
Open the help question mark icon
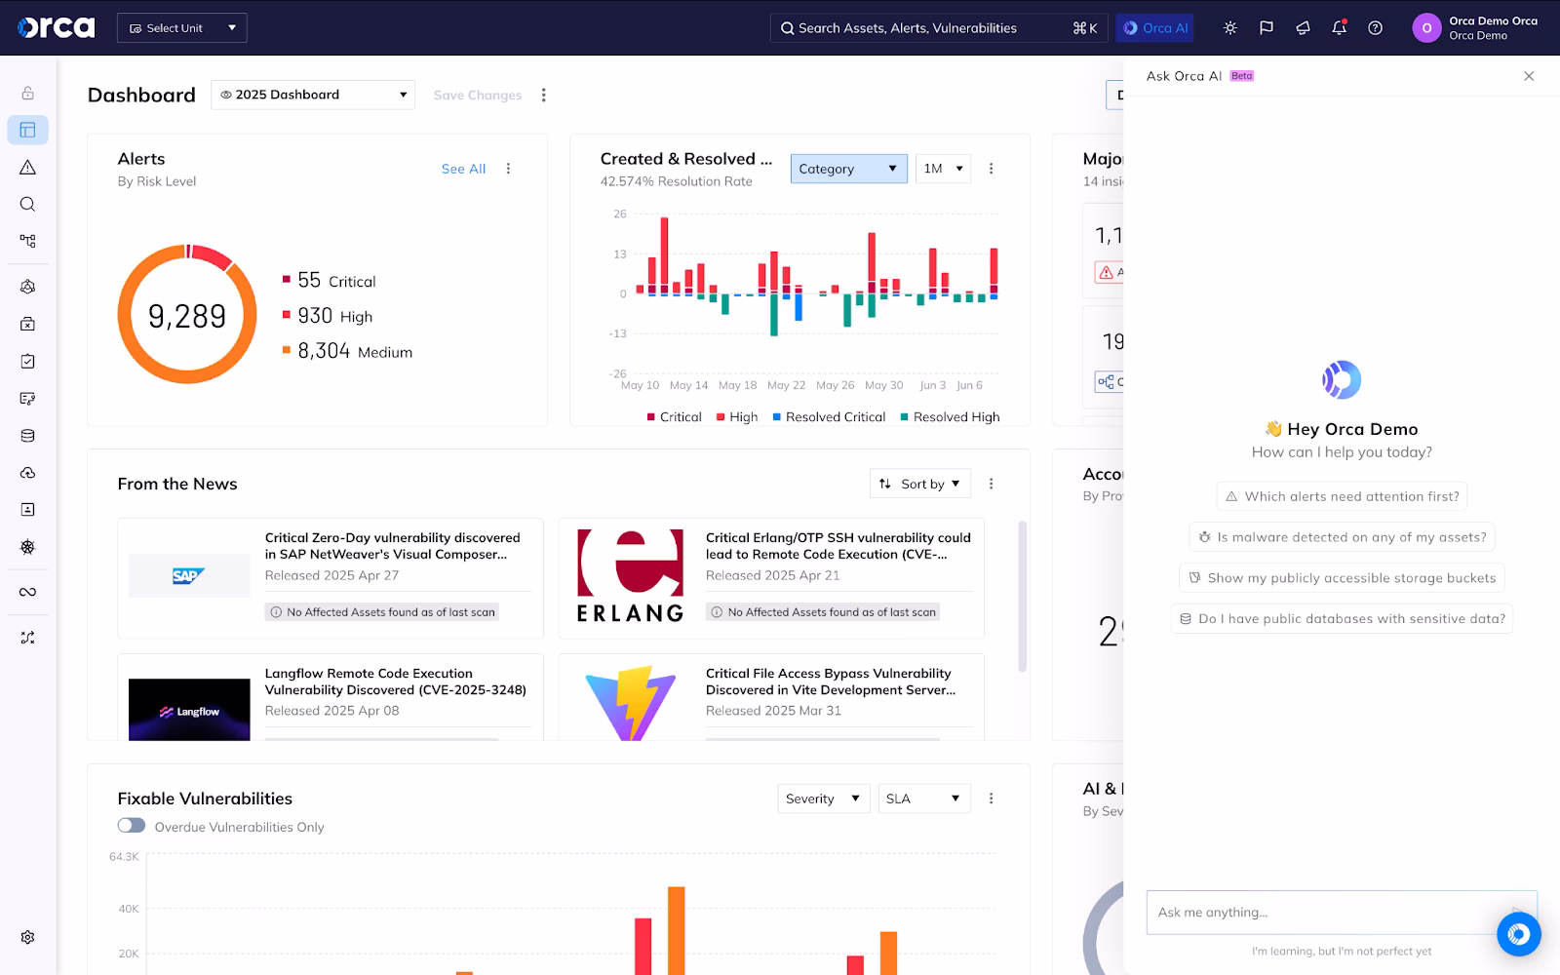coord(1375,28)
